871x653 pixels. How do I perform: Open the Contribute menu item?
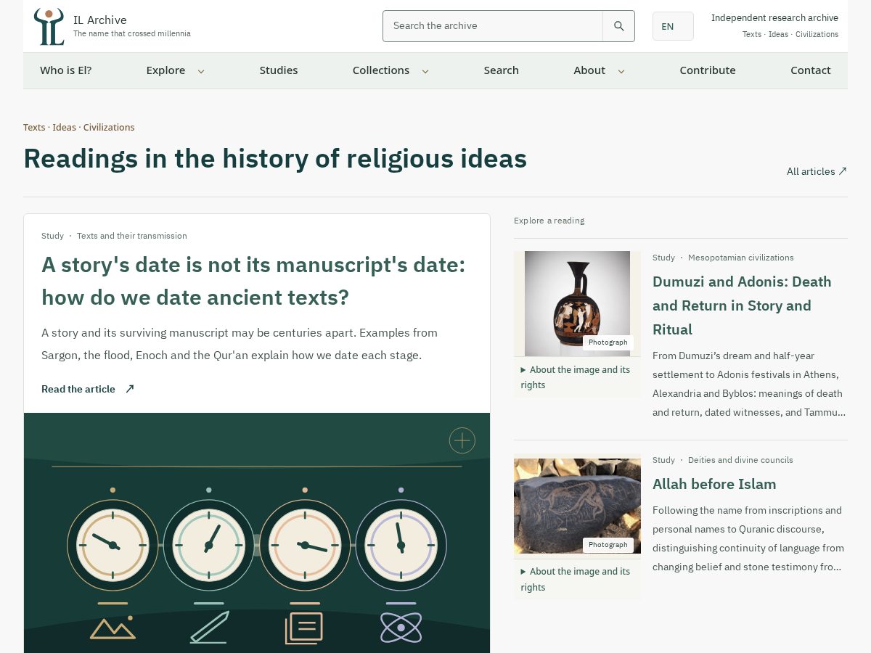click(708, 70)
